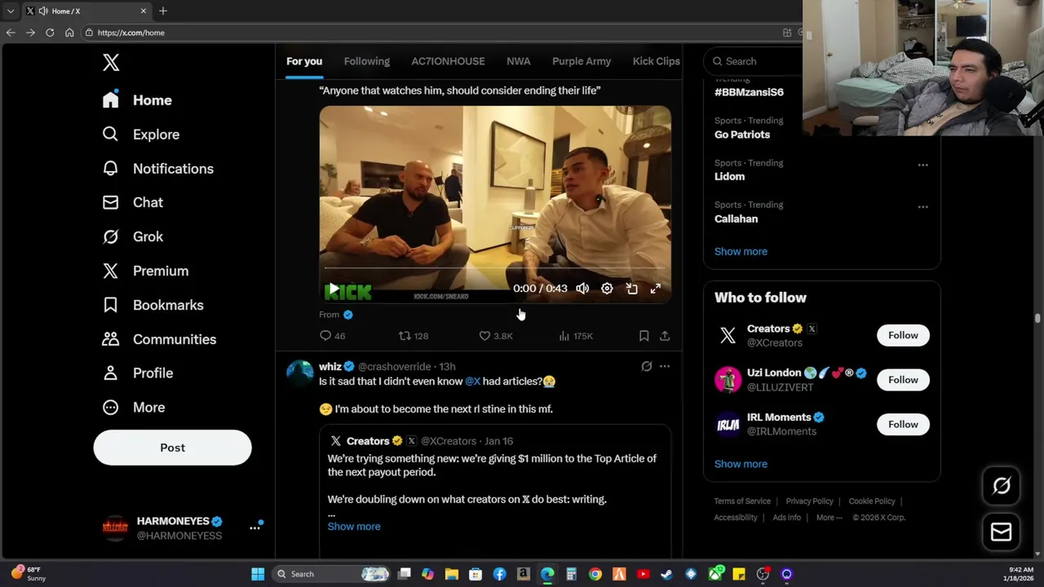Bookmark the video post
This screenshot has width=1044, height=587.
tap(644, 336)
